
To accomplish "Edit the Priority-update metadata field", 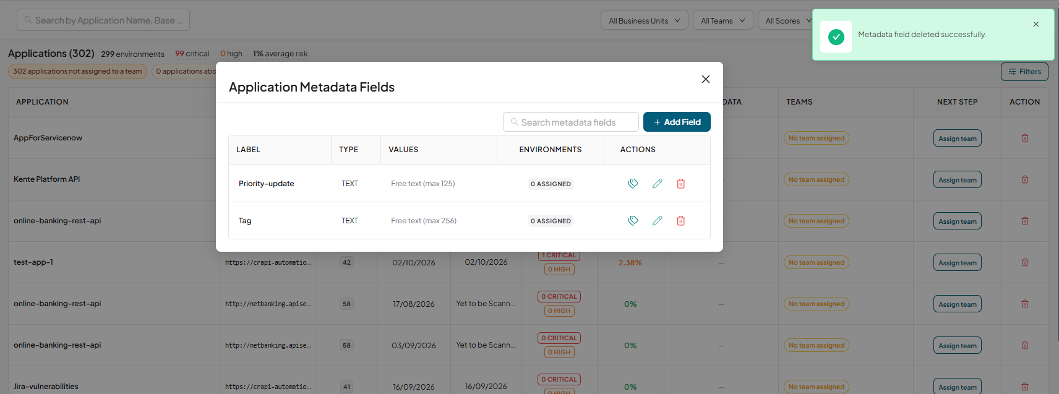I will tap(657, 184).
